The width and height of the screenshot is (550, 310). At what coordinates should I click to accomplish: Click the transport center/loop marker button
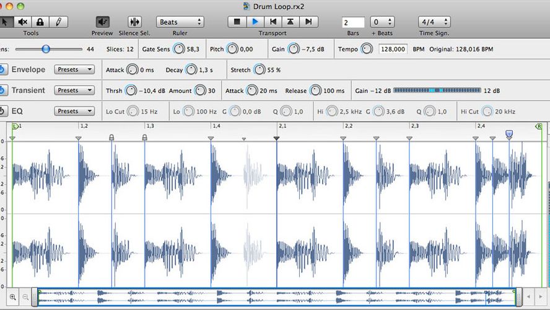(x=290, y=22)
